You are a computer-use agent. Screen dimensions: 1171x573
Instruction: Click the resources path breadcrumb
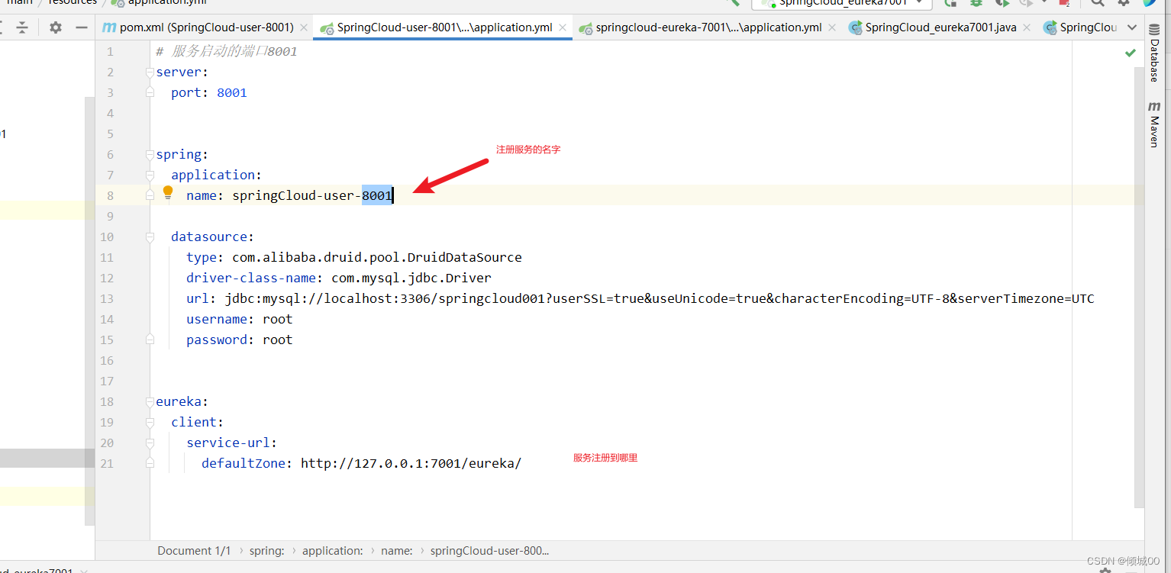point(73,2)
